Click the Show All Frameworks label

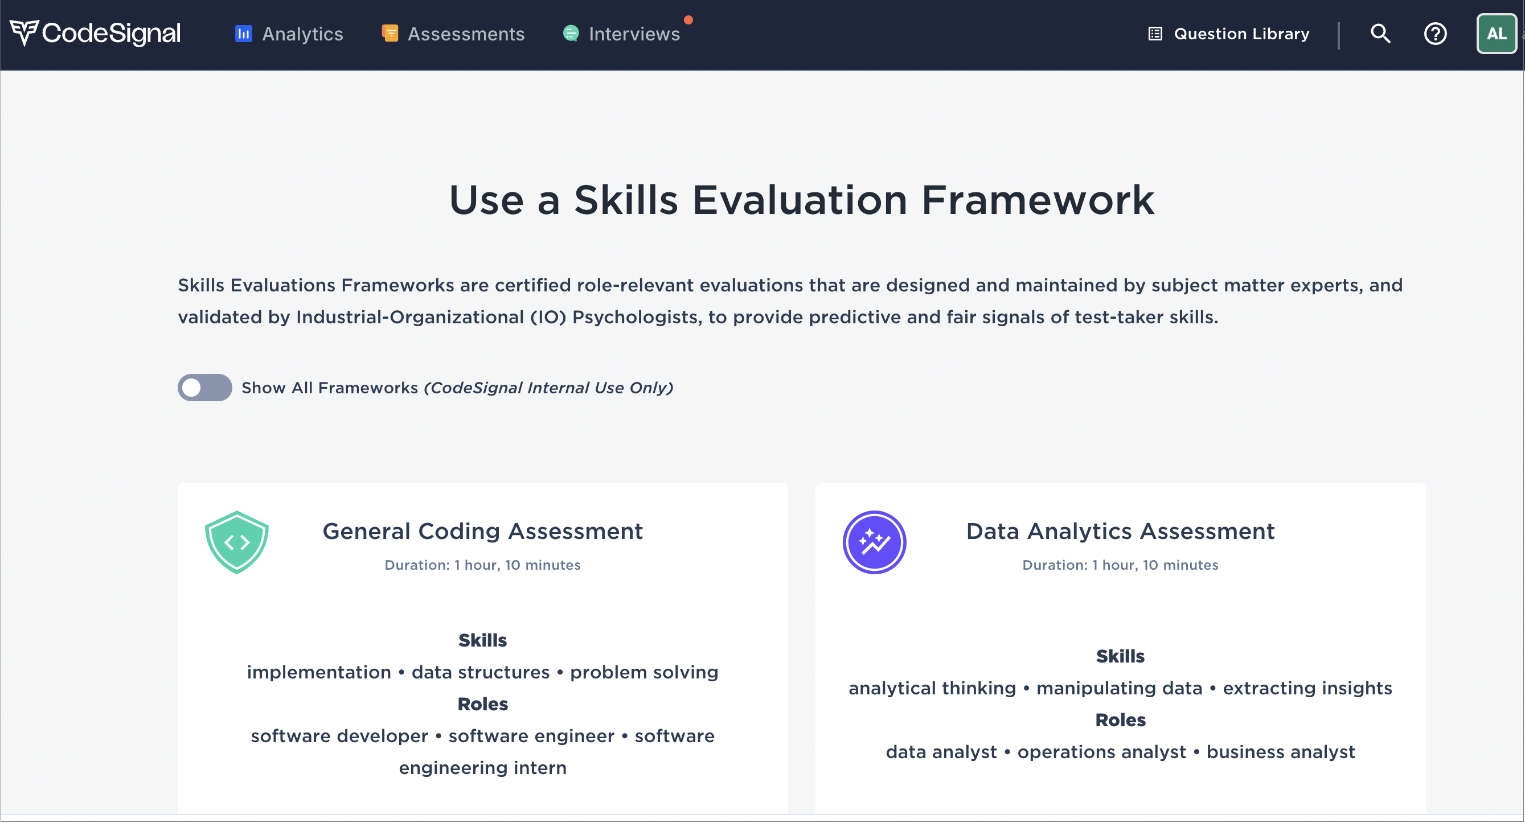(457, 388)
